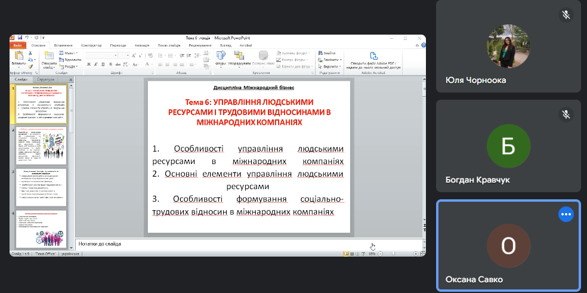
Task: Click the Find (Знайти) binoculars icon
Action: click(x=320, y=53)
